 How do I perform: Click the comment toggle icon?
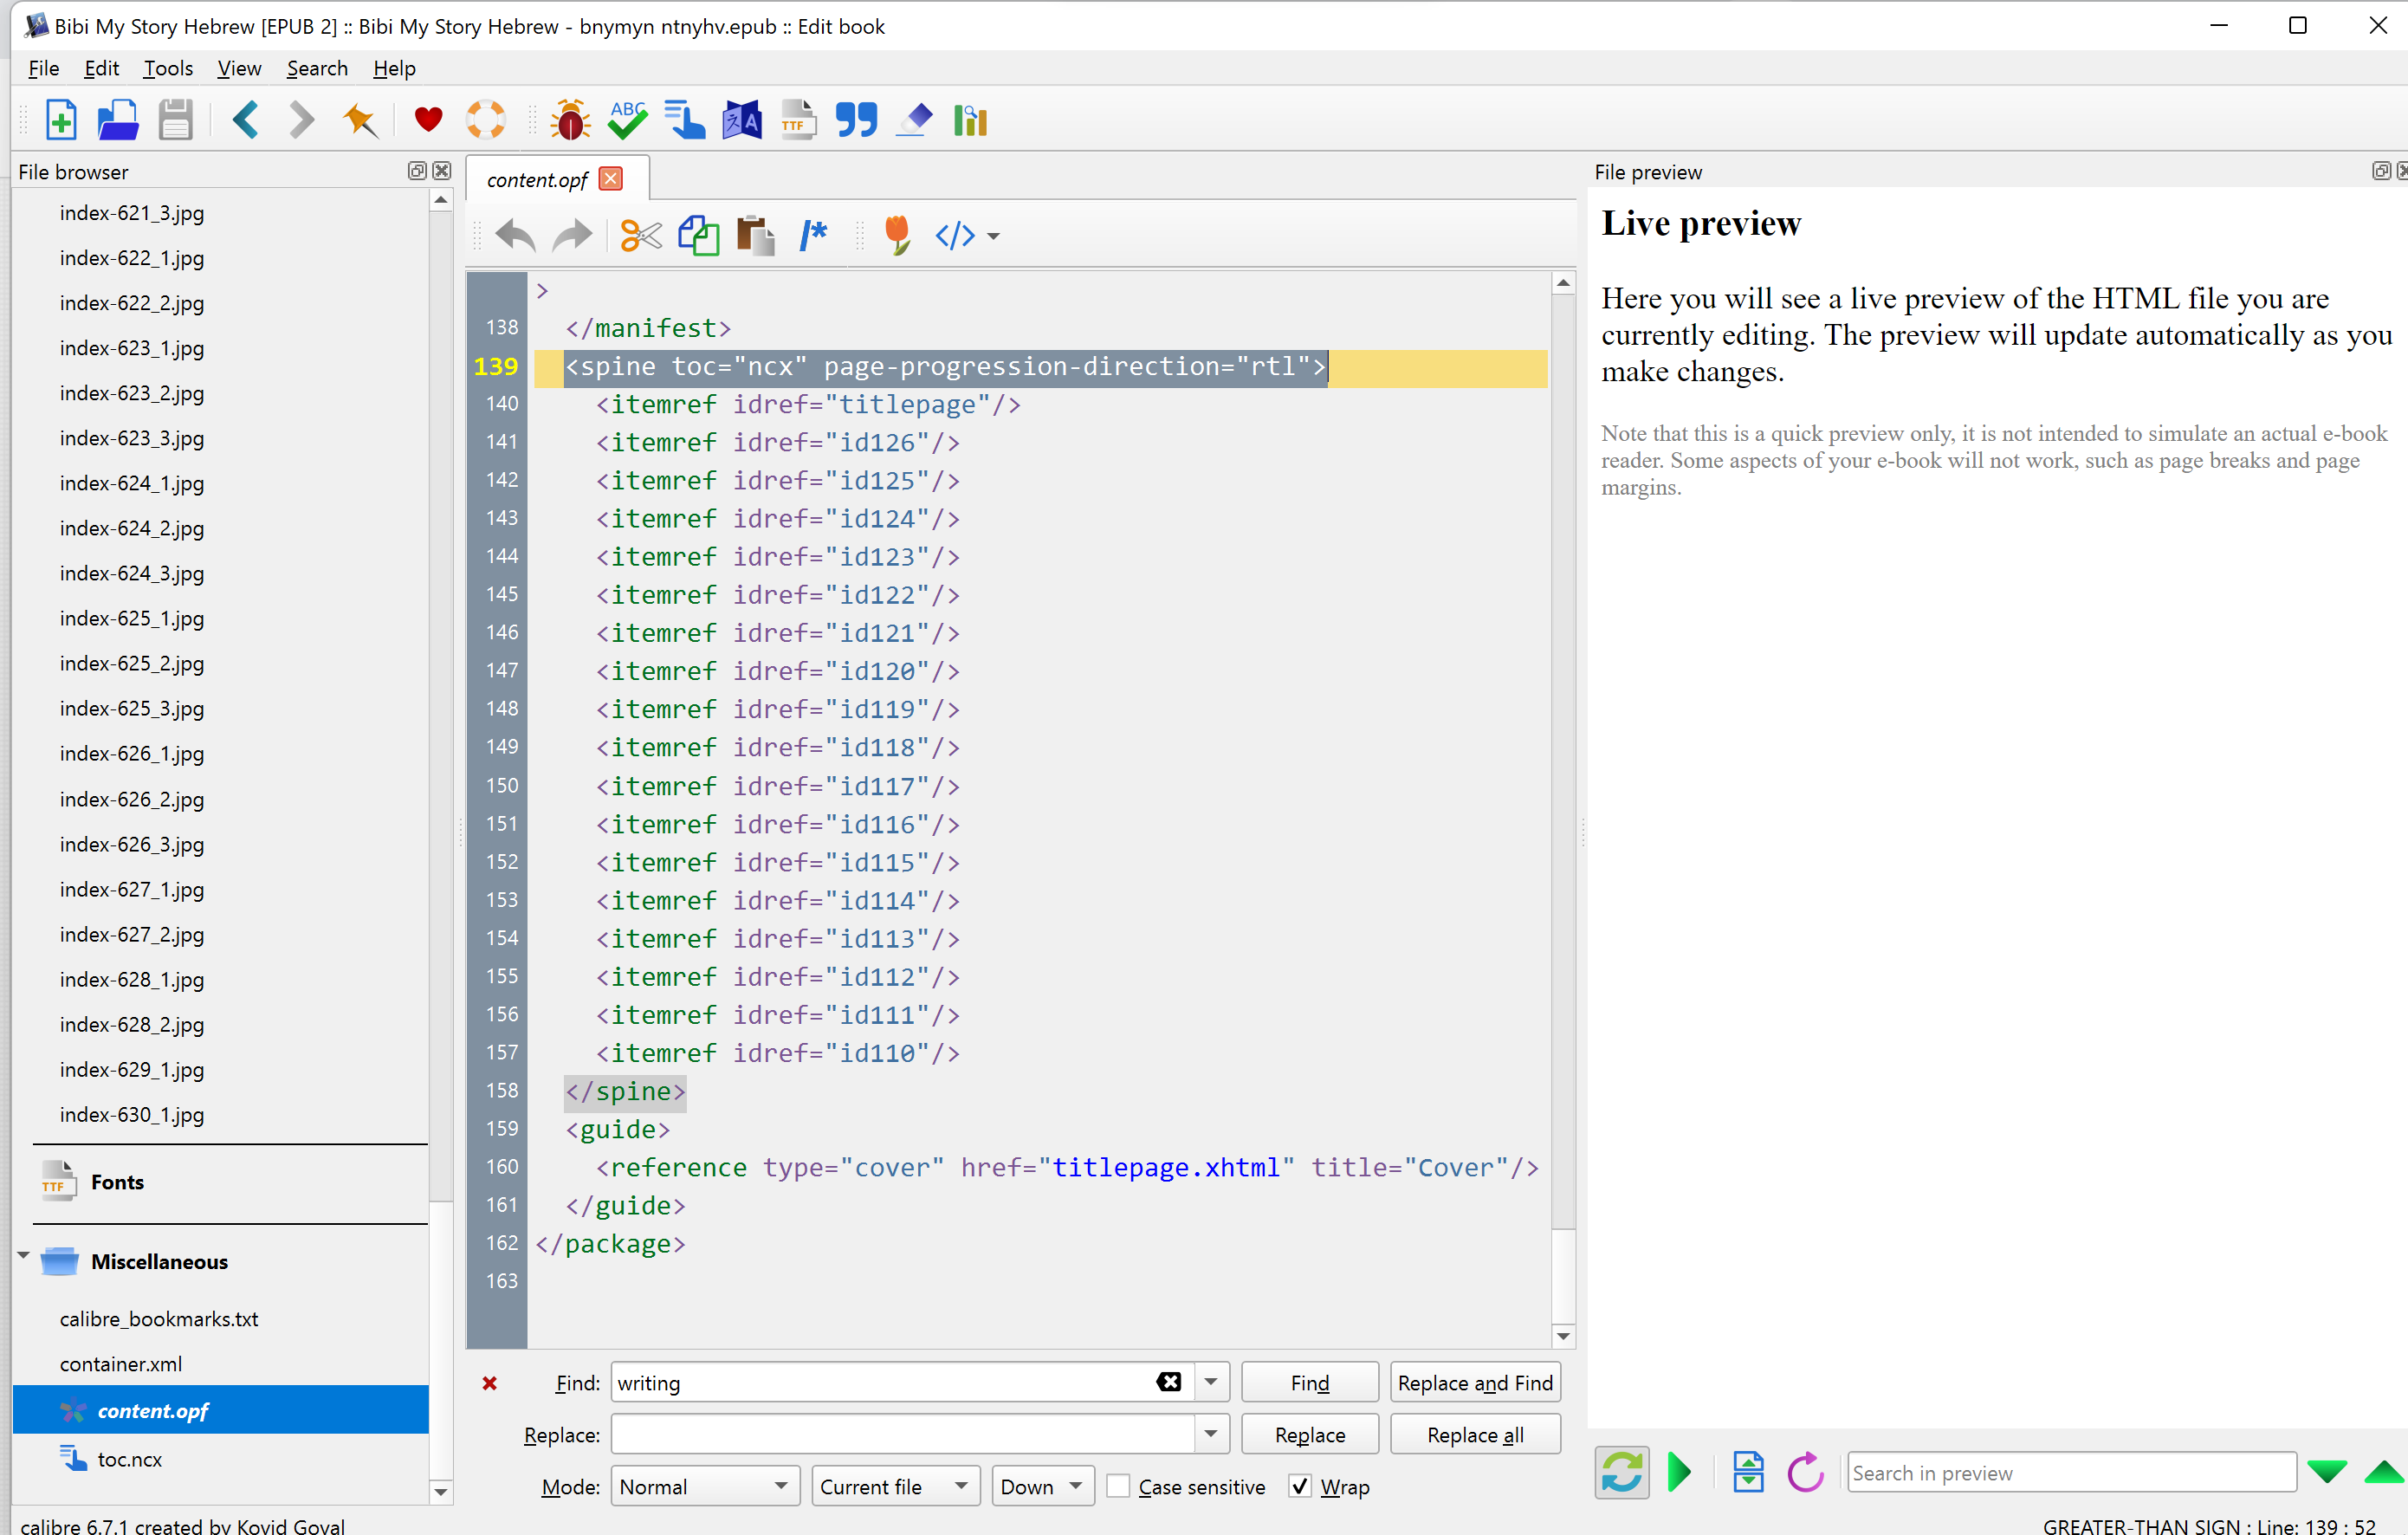pyautogui.click(x=813, y=236)
